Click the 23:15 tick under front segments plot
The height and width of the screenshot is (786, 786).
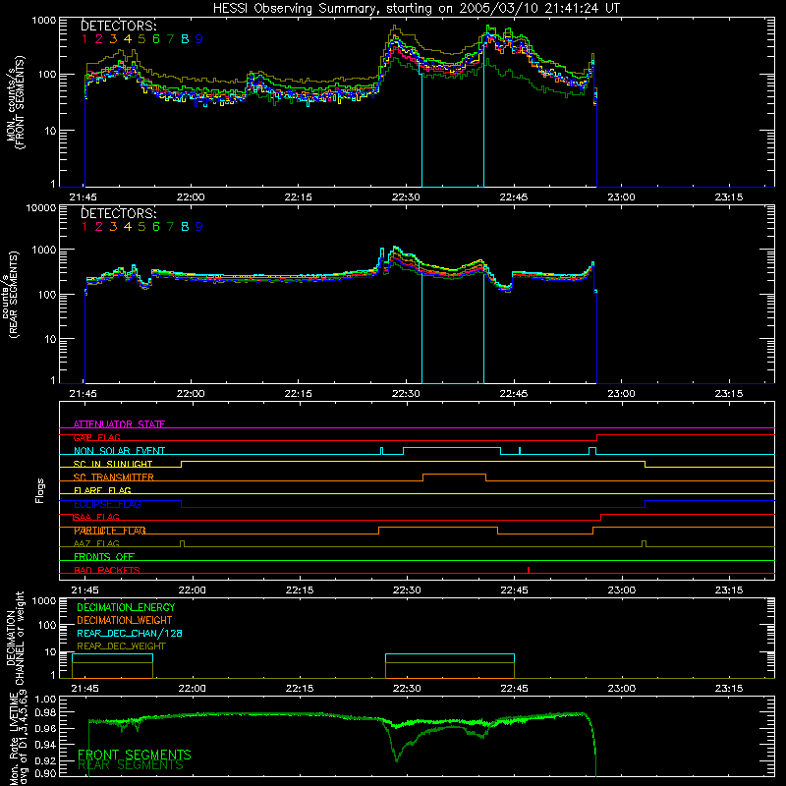point(729,197)
